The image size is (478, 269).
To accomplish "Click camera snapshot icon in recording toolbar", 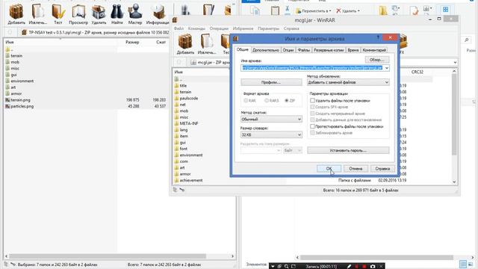I will [x=373, y=266].
